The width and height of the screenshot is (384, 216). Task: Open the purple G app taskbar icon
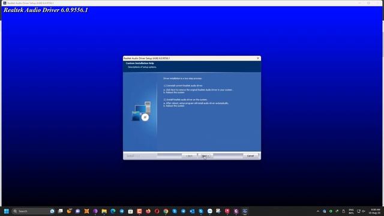point(236,211)
